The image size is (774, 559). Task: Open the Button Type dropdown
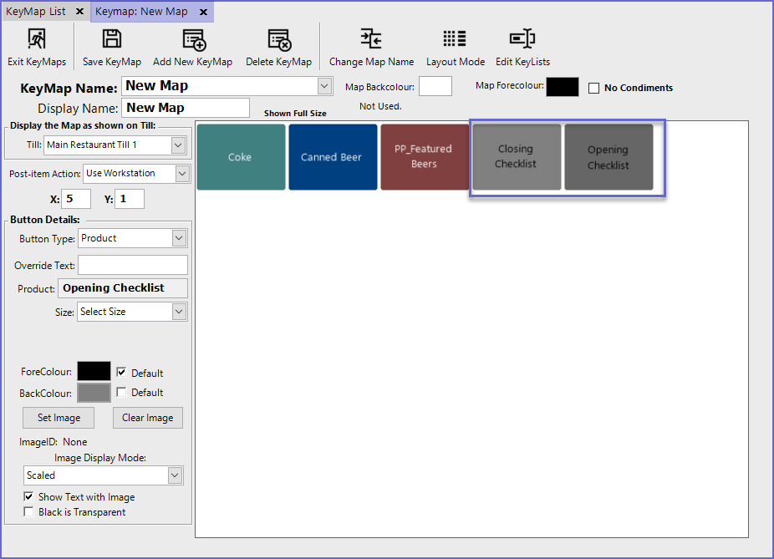click(x=178, y=238)
